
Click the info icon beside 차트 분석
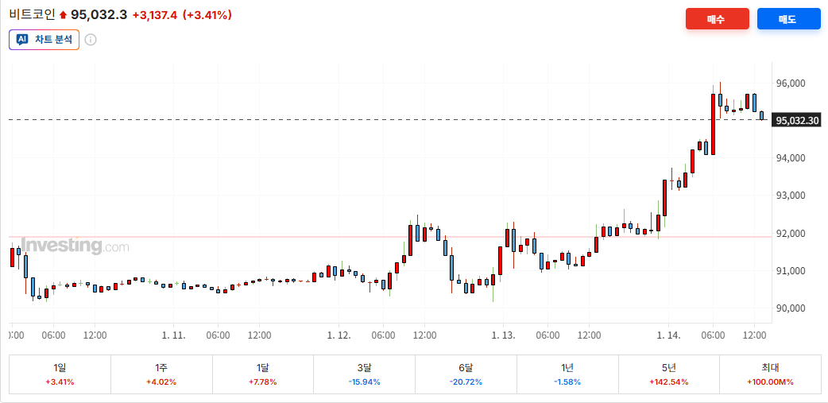(x=91, y=40)
